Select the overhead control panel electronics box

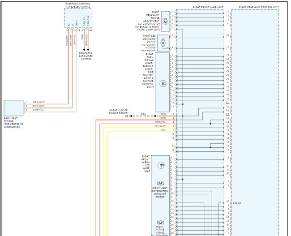(78, 18)
